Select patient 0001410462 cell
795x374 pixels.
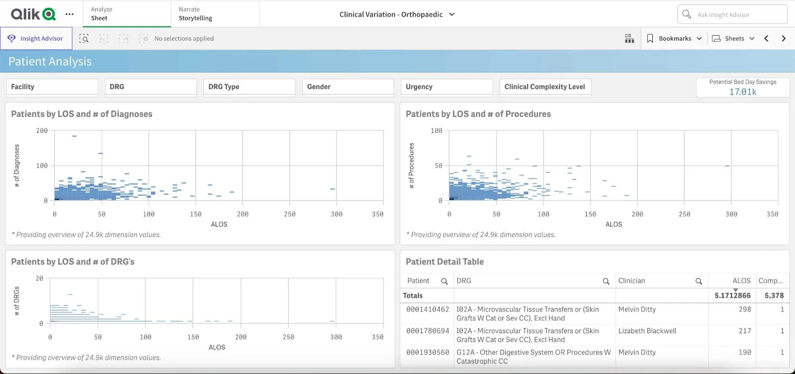pyautogui.click(x=427, y=310)
